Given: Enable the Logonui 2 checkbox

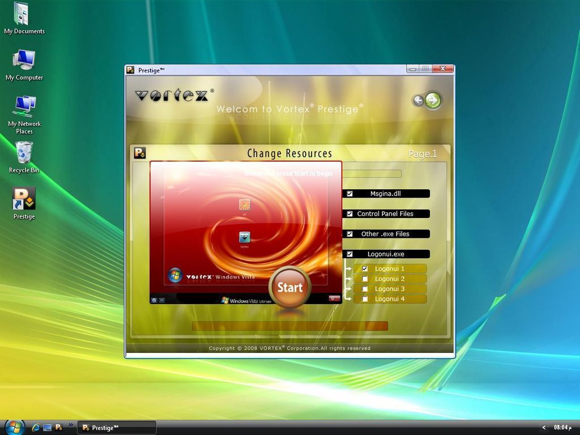Looking at the screenshot, I should [x=365, y=279].
